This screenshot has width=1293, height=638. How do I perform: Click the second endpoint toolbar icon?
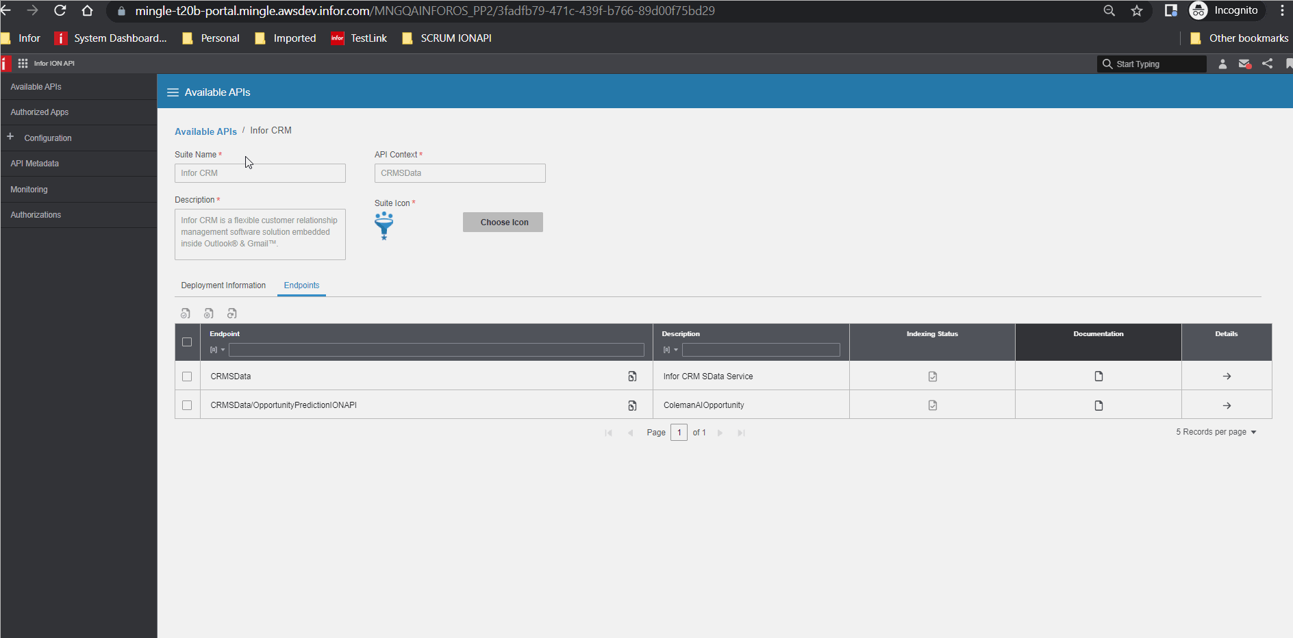[x=209, y=314]
